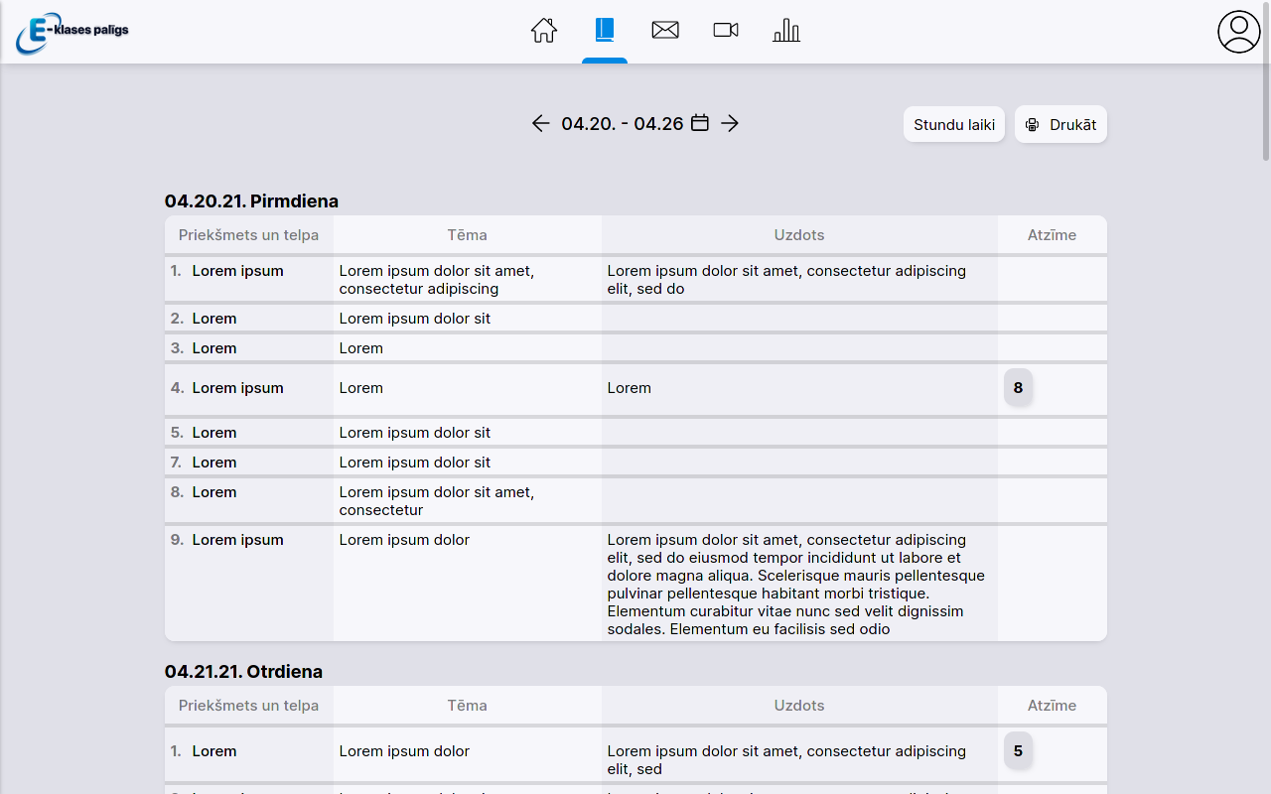The width and height of the screenshot is (1271, 794).
Task: Click Tuesday lesson 1 Lorem subject
Action: point(214,751)
